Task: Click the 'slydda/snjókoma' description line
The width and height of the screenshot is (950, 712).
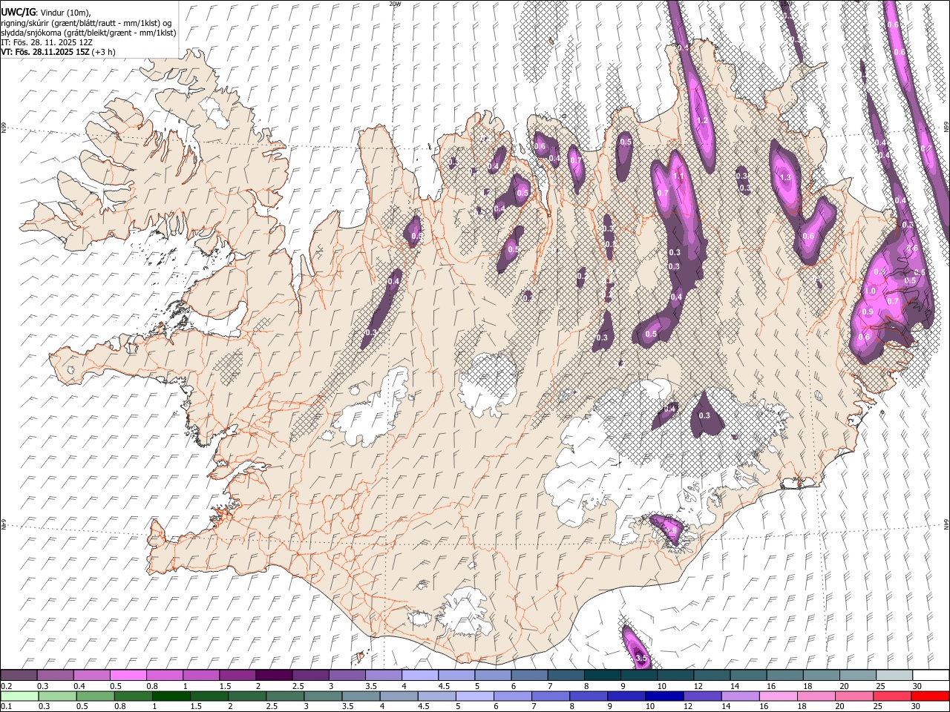Action: pyautogui.click(x=88, y=33)
